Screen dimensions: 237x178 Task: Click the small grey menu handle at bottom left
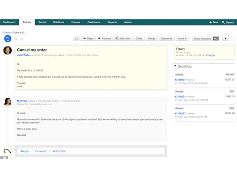[x=4, y=158]
